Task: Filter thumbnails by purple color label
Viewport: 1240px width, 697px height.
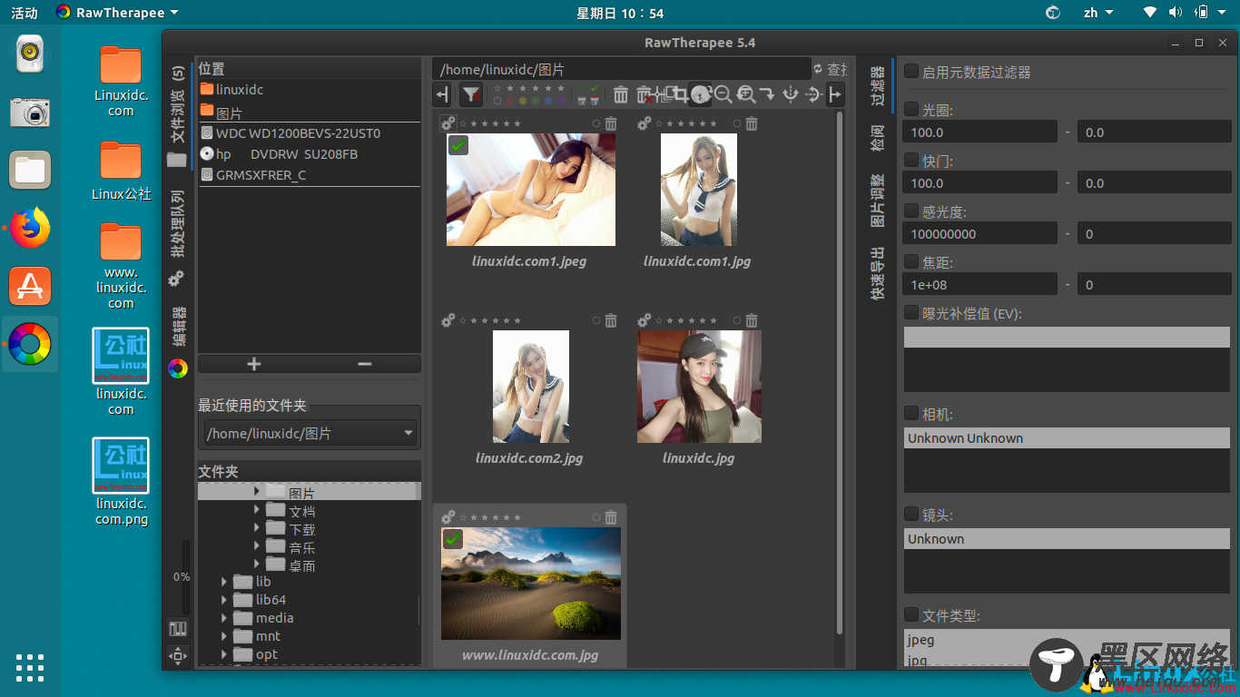Action: click(561, 101)
